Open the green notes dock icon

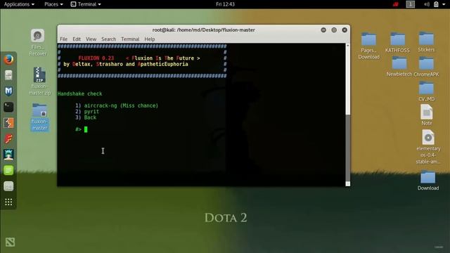8,170
